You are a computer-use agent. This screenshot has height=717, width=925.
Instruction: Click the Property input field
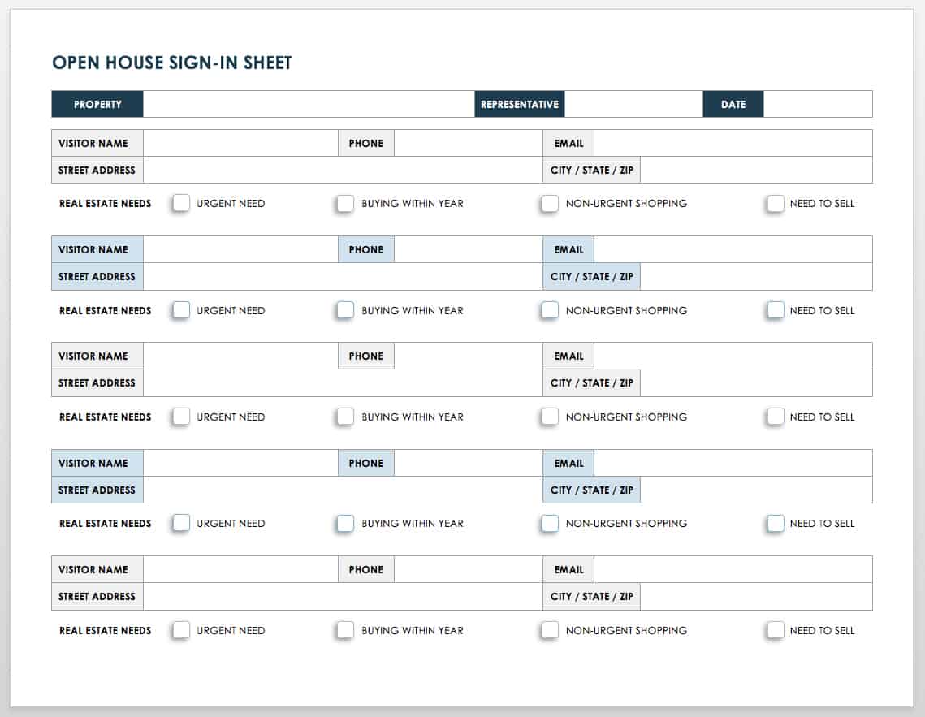(309, 104)
